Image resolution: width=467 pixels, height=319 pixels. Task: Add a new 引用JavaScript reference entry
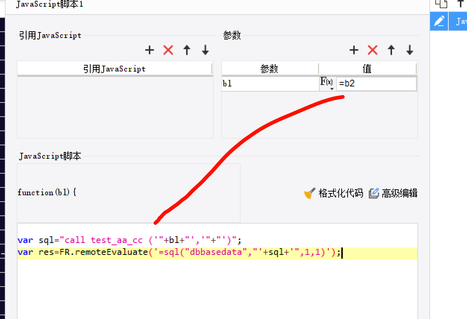click(x=149, y=50)
